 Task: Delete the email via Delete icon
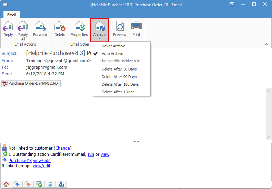click(60, 29)
